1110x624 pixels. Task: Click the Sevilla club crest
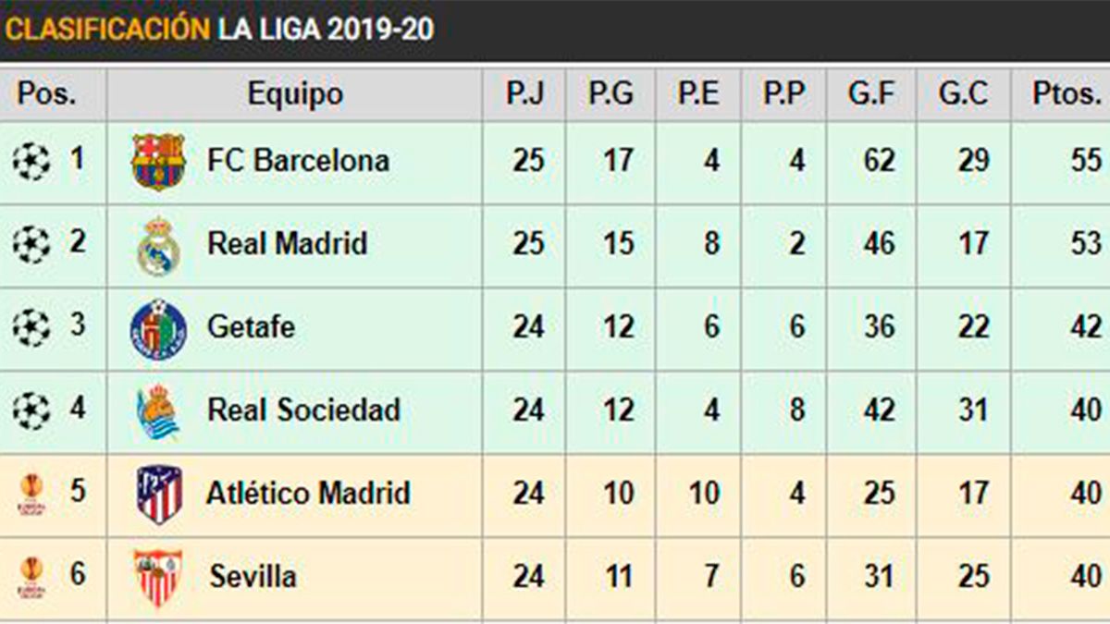pyautogui.click(x=158, y=577)
